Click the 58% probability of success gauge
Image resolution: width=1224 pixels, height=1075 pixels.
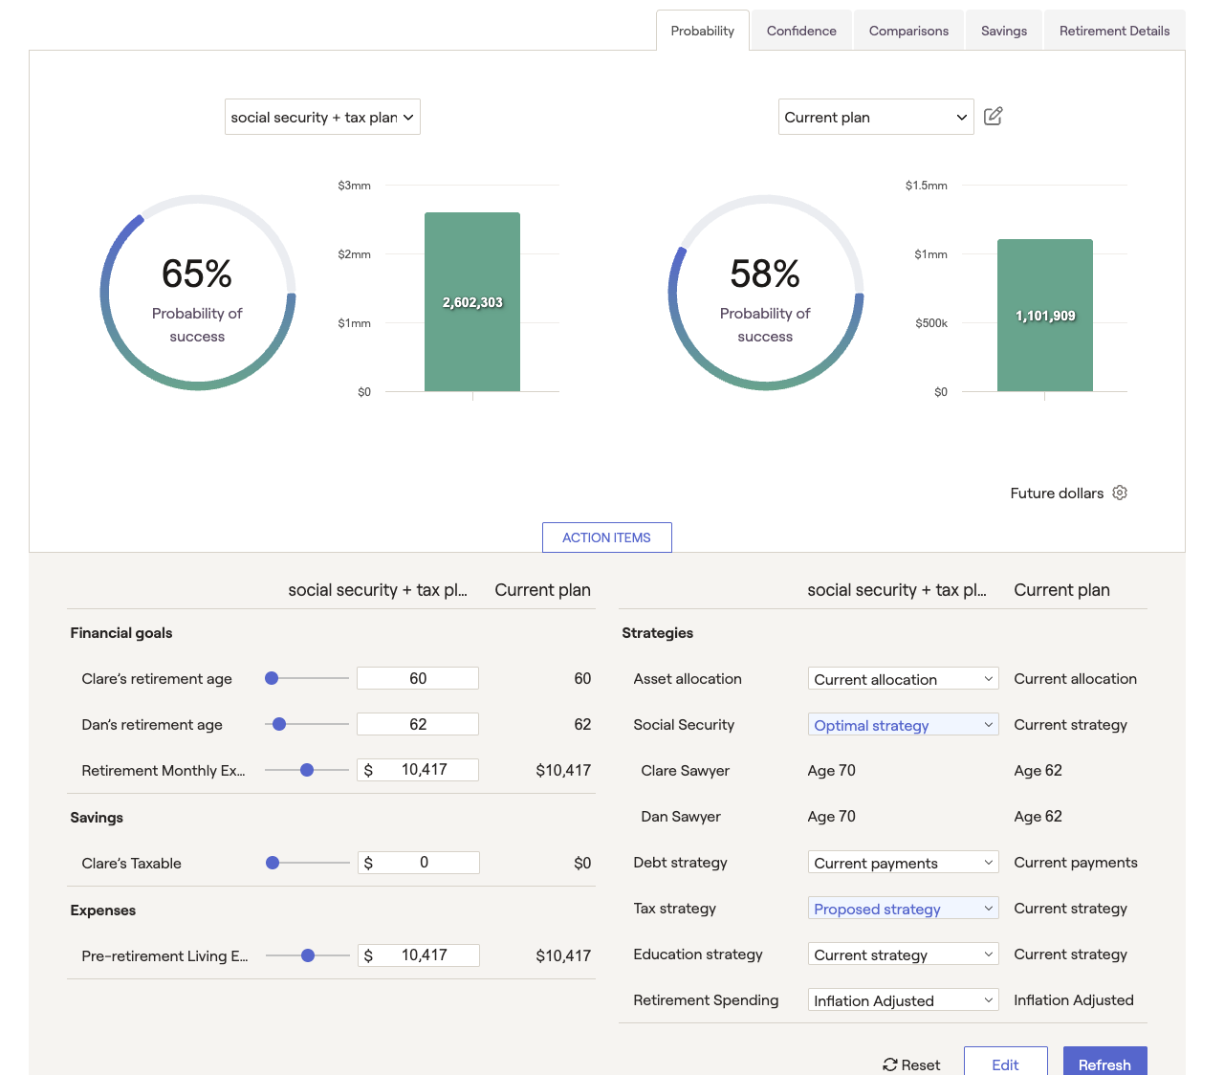(766, 293)
